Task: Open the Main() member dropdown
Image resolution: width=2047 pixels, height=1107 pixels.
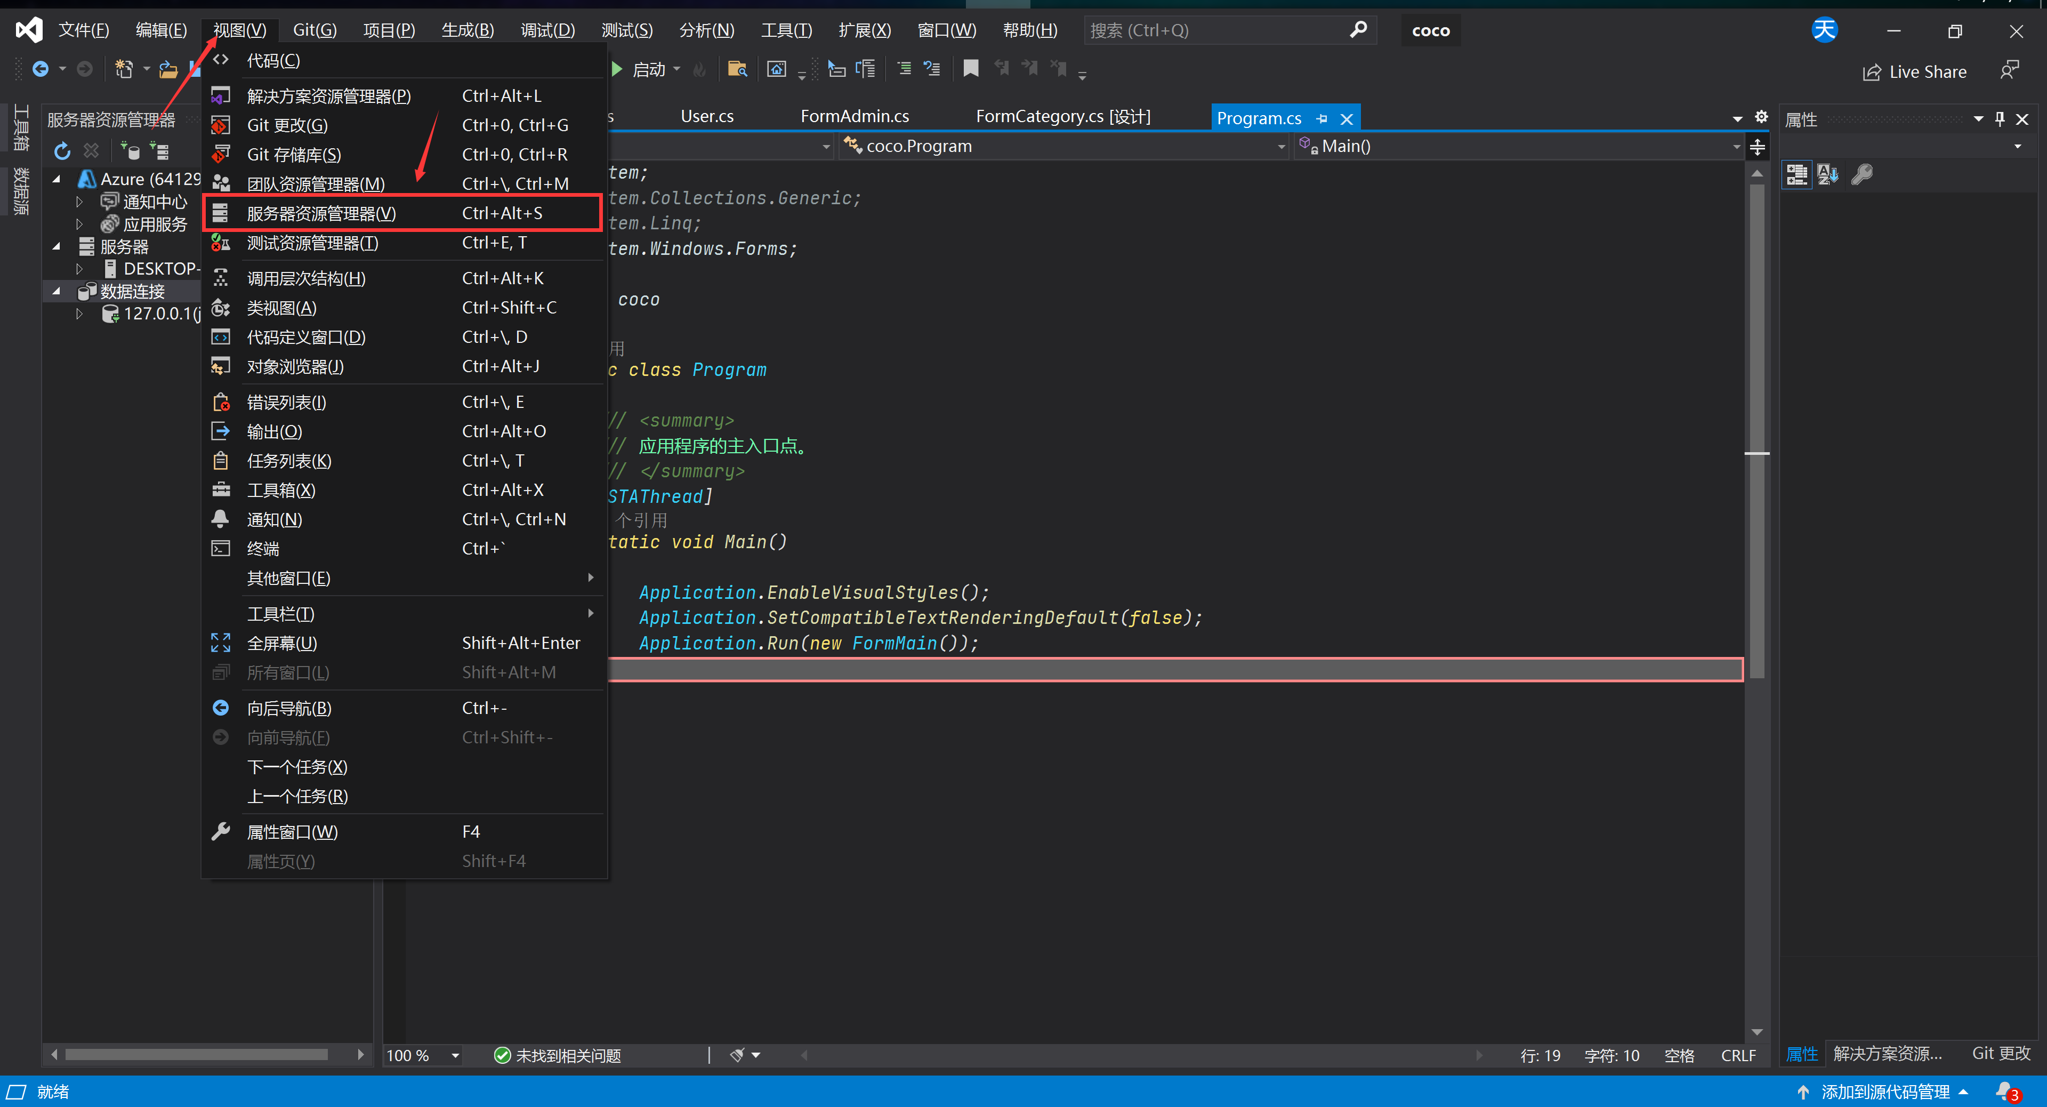Action: (1736, 146)
